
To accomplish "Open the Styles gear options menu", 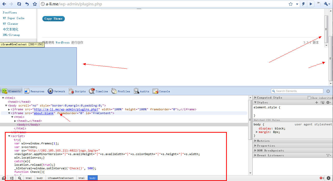I will pyautogui.click(x=329, y=102).
